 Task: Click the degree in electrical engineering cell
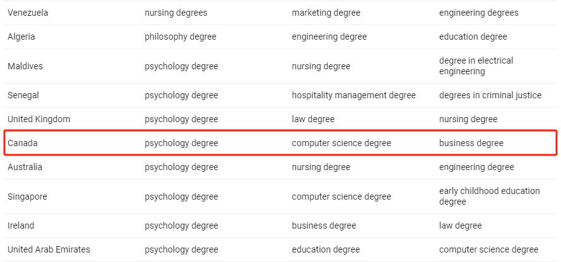[x=476, y=66]
